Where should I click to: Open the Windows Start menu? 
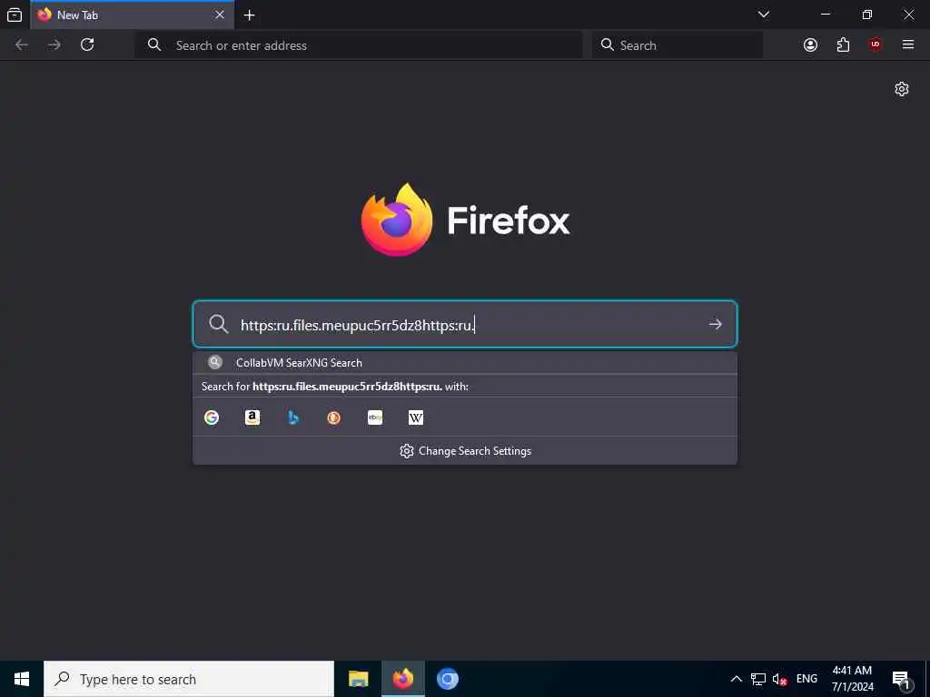(x=22, y=679)
